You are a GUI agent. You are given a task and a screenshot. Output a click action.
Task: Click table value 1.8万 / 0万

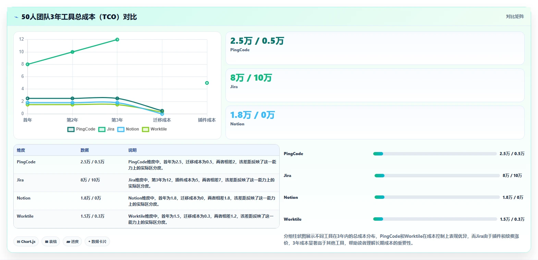(x=91, y=198)
